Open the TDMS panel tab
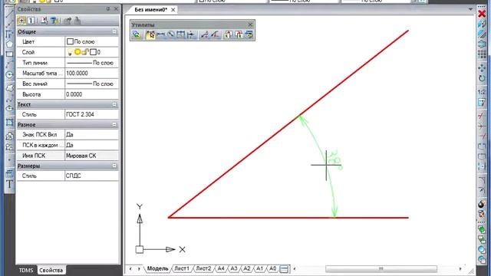 (x=26, y=270)
